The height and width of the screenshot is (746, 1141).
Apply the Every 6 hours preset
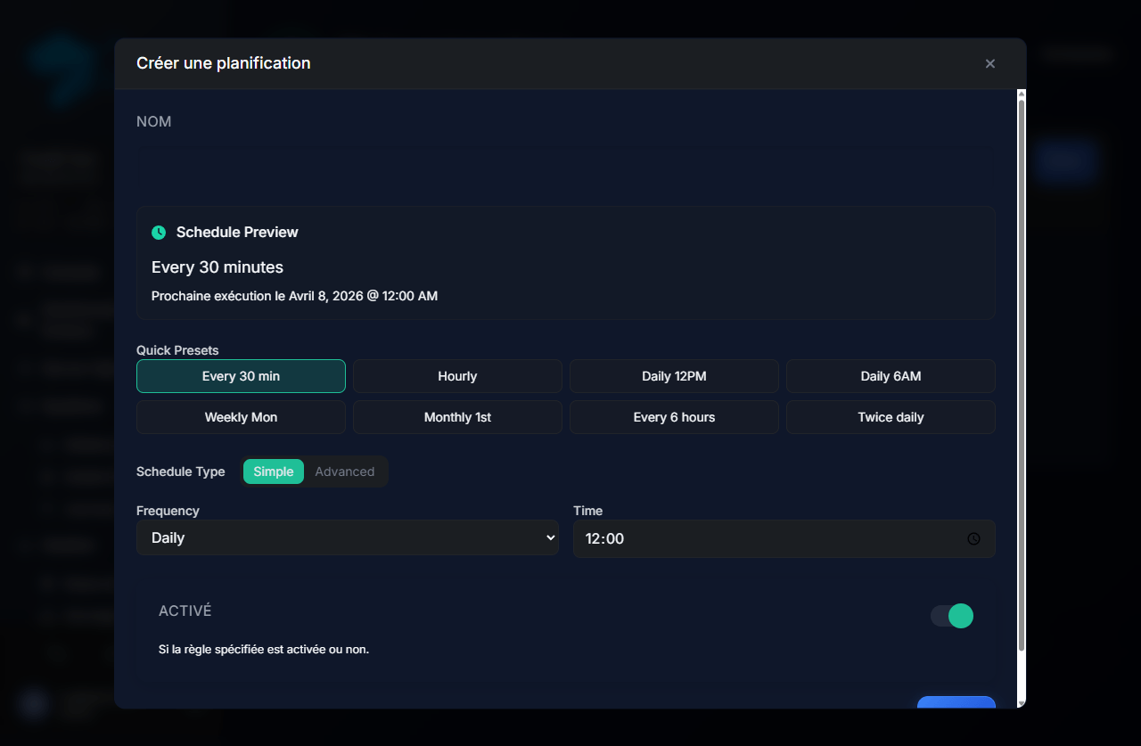tap(674, 417)
